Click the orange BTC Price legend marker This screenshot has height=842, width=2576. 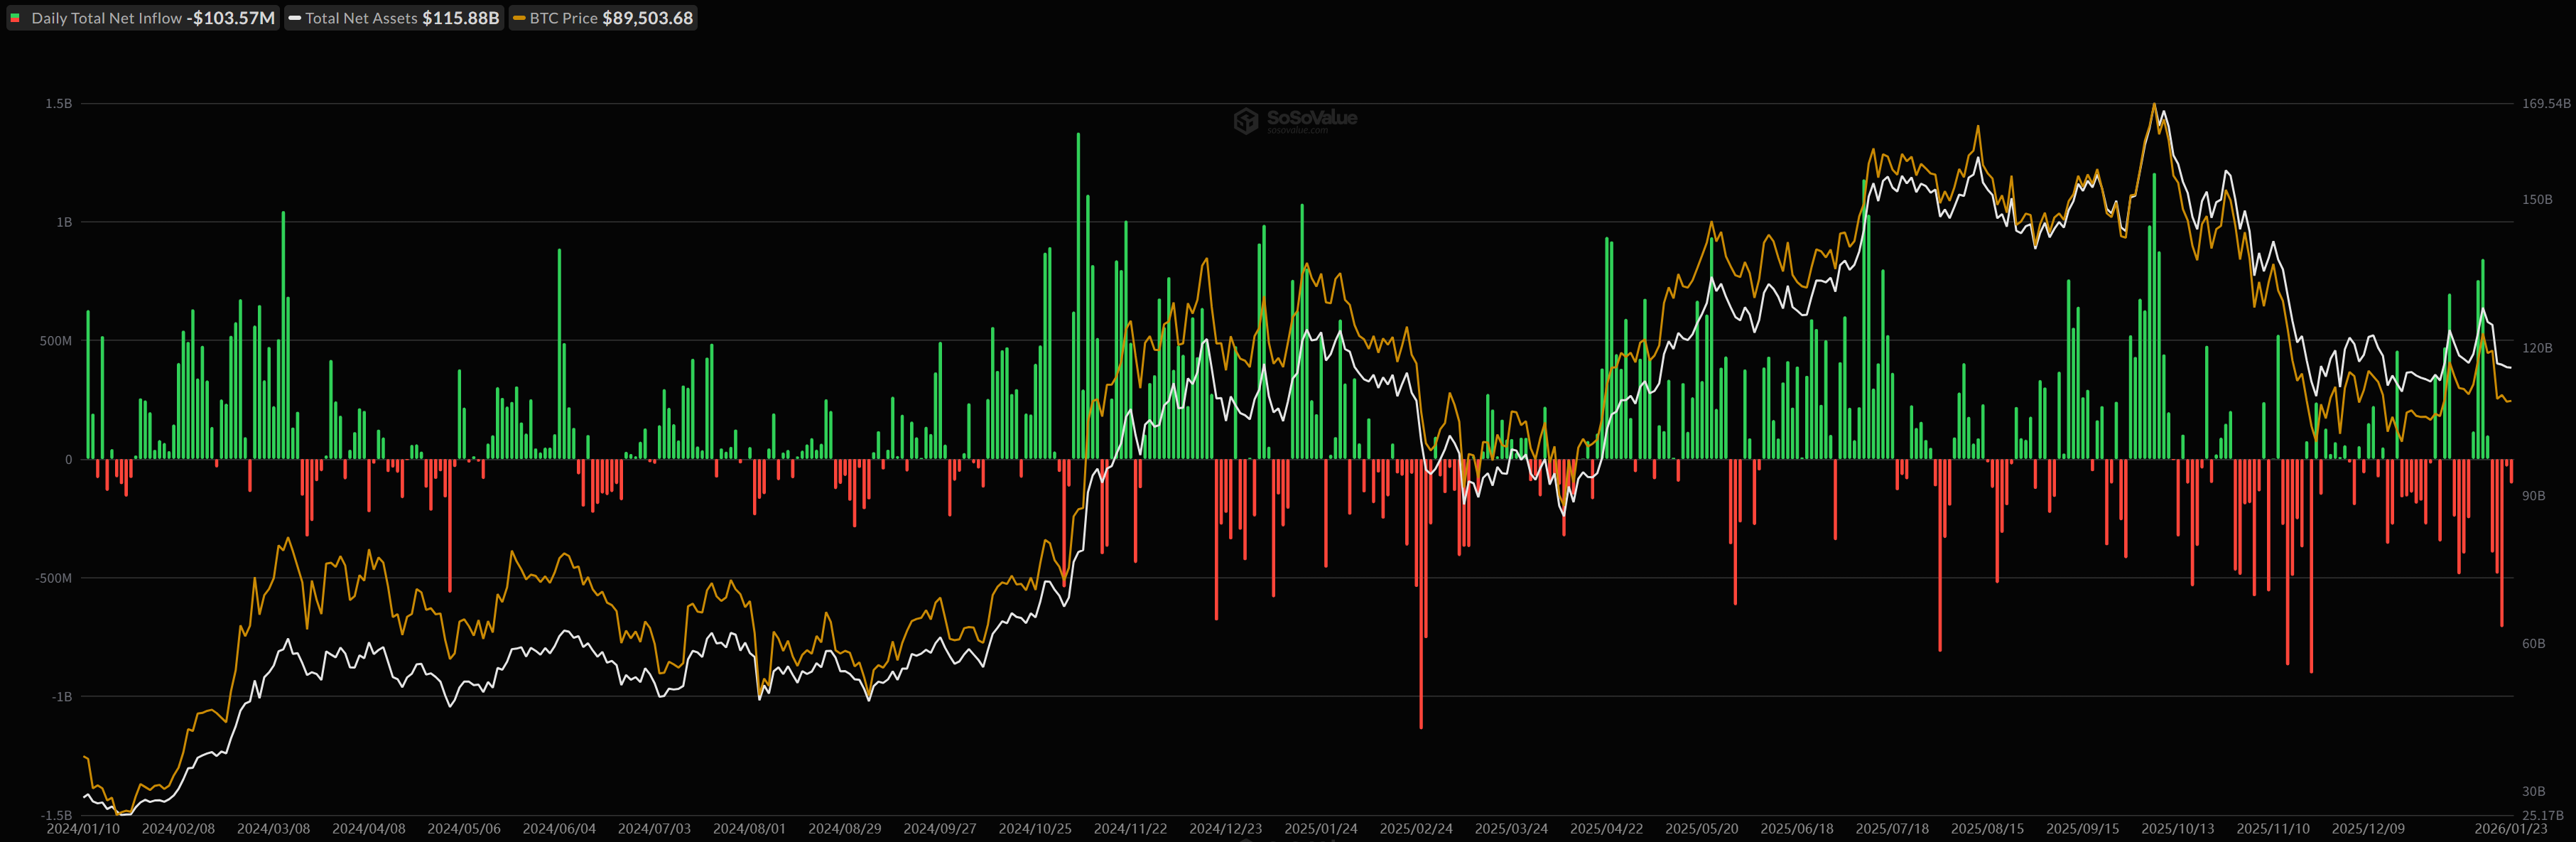coord(519,18)
